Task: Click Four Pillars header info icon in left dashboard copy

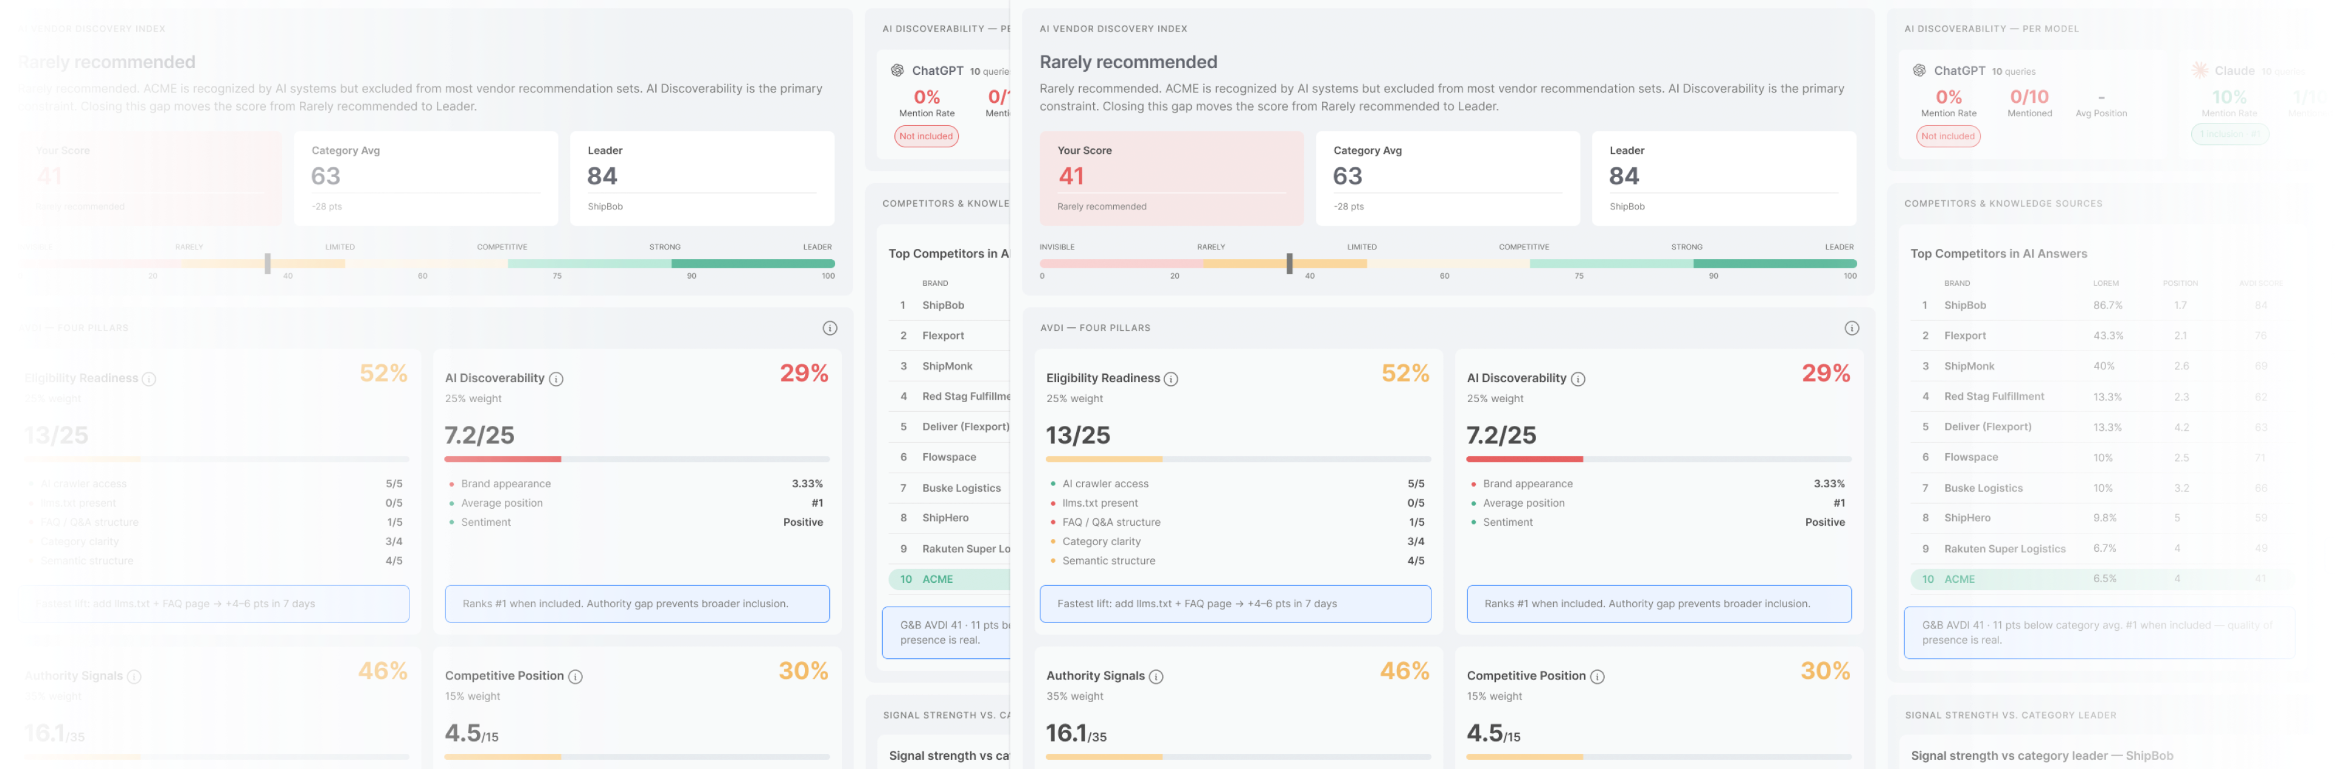Action: [x=829, y=329]
